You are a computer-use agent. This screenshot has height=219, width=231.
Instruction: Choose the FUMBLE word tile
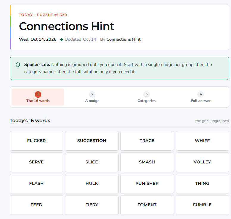[x=202, y=205]
